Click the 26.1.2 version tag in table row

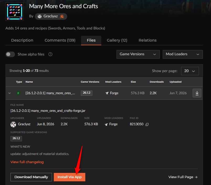[87, 93]
